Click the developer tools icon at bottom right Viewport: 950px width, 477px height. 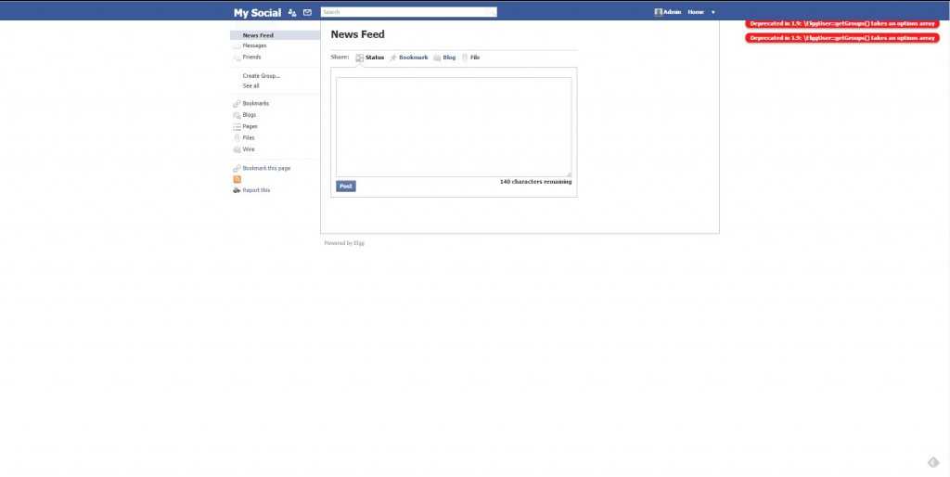tap(933, 462)
